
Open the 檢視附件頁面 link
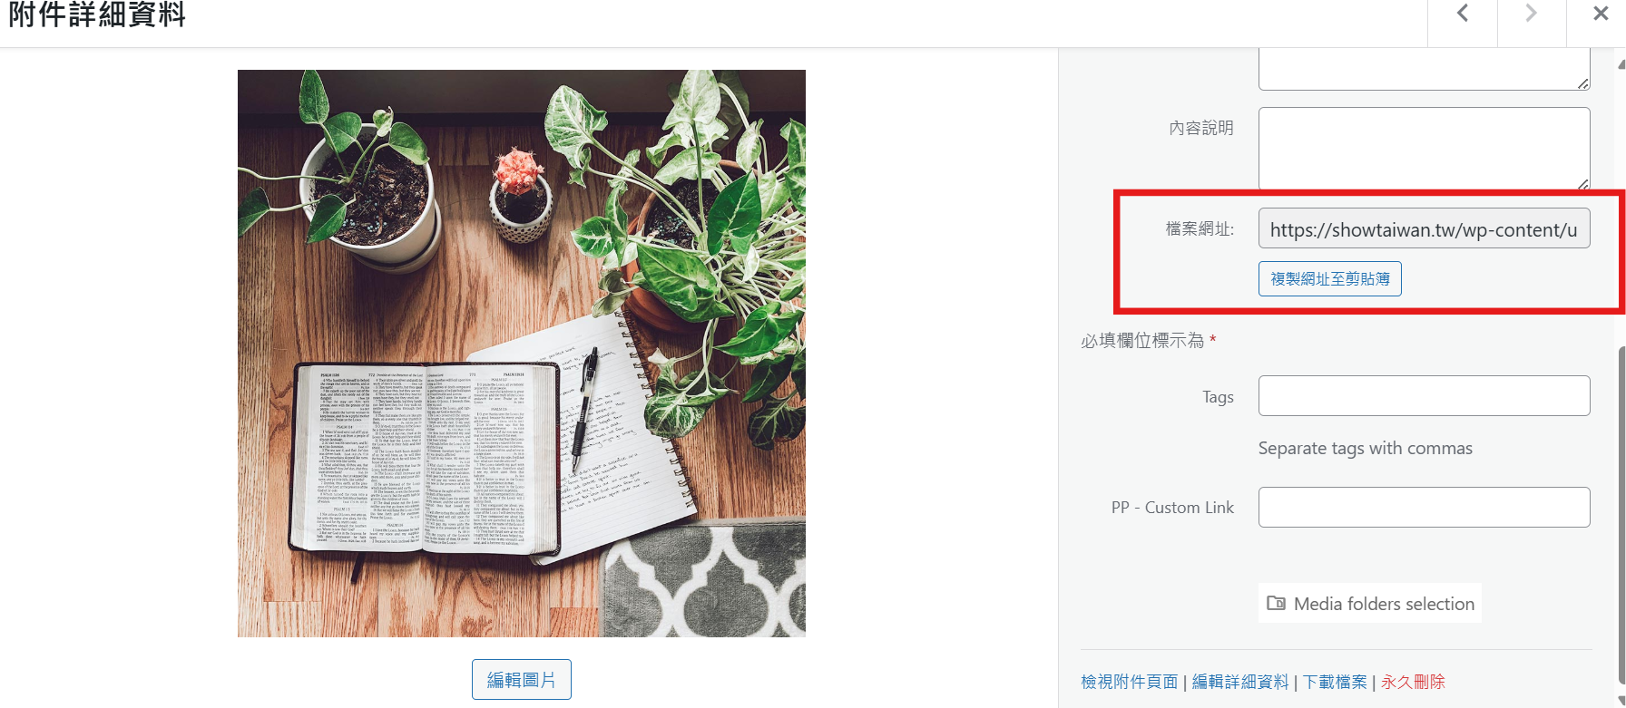(1129, 682)
